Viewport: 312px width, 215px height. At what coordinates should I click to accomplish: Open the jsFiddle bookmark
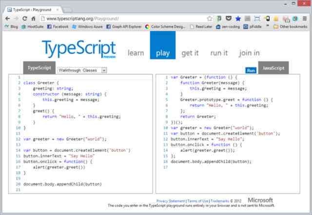[253, 26]
